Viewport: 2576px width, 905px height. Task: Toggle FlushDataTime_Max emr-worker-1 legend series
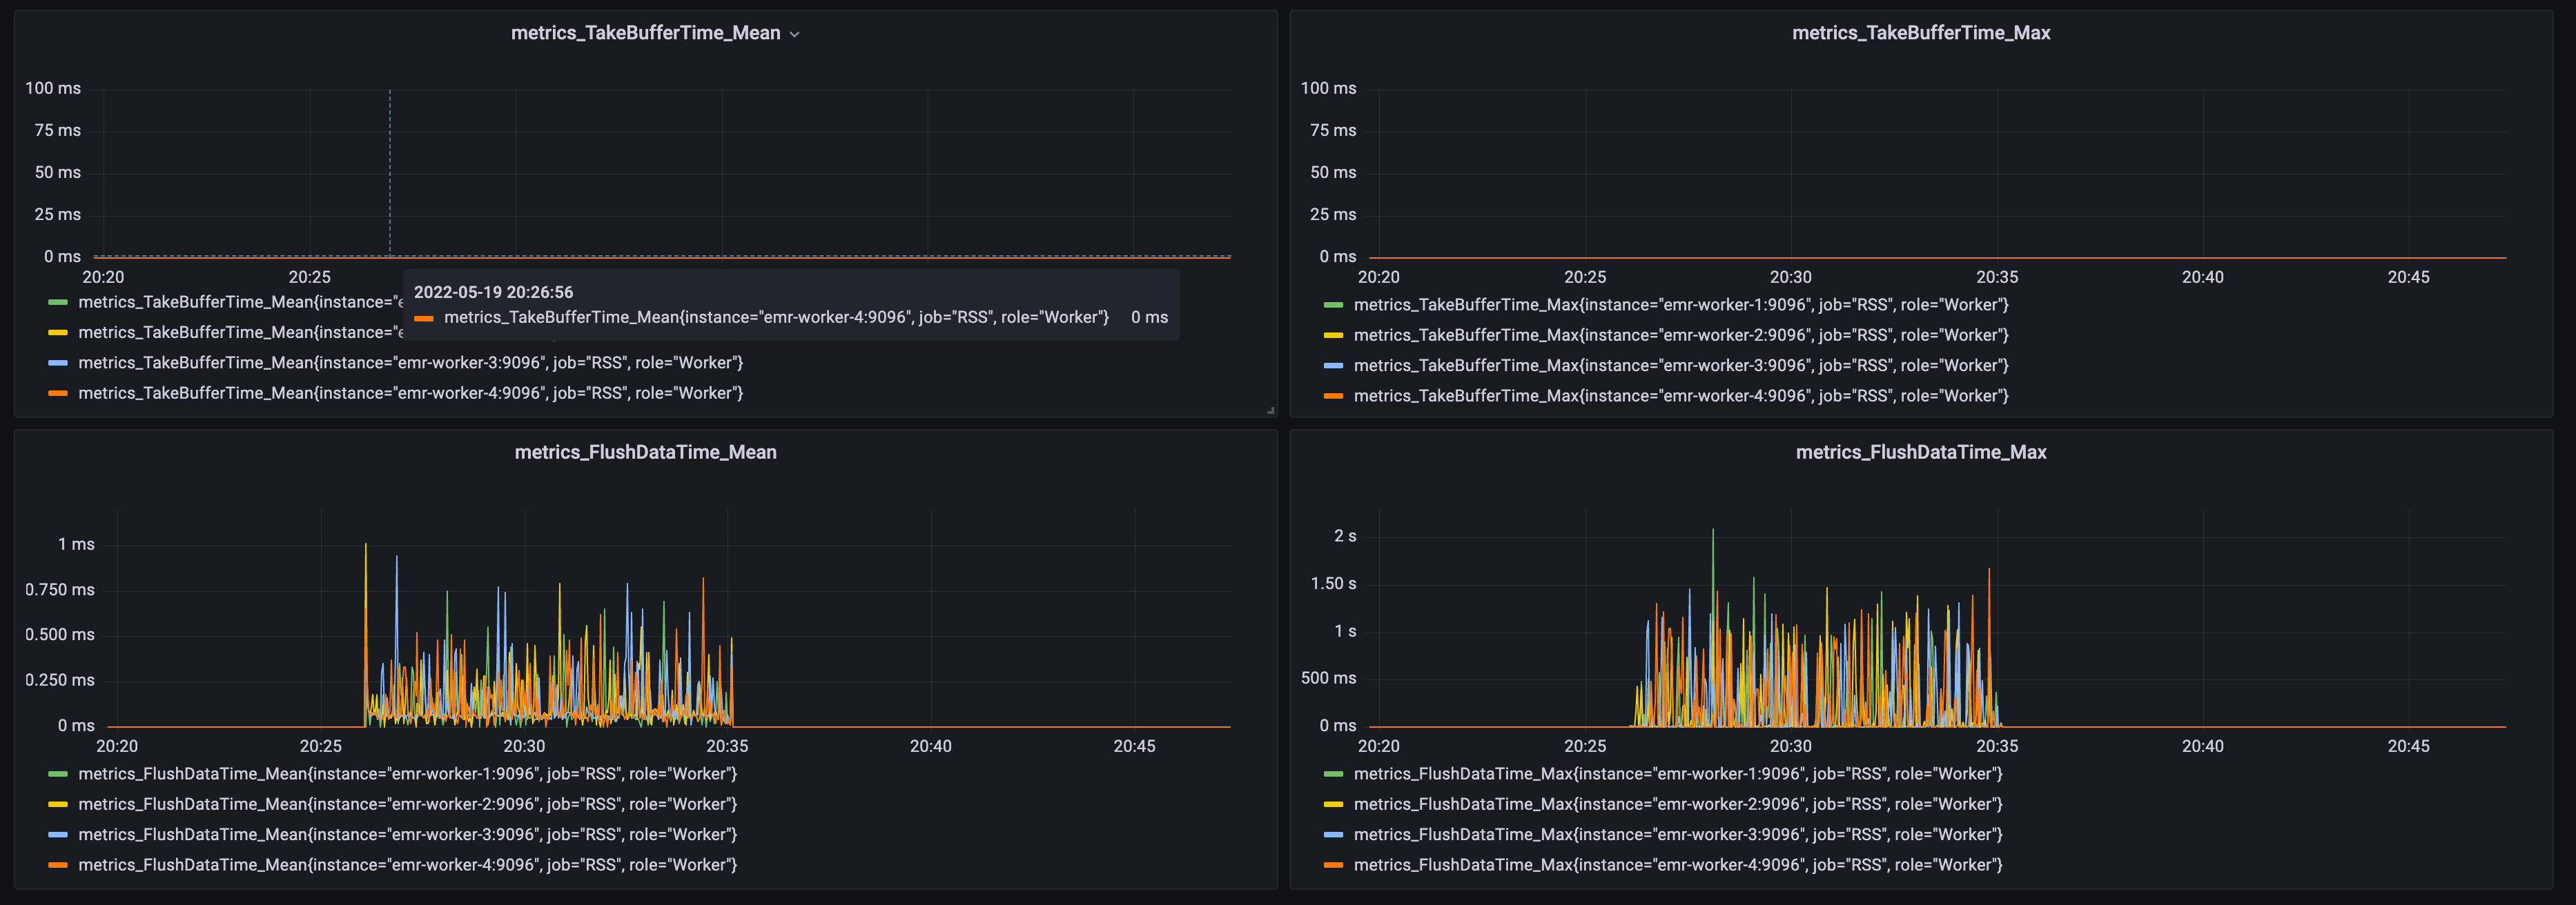(x=1678, y=774)
